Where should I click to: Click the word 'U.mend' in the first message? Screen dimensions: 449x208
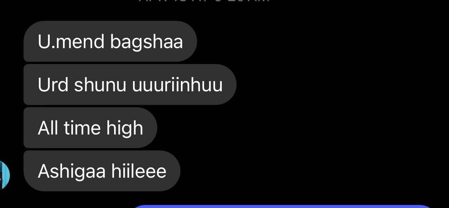(71, 41)
